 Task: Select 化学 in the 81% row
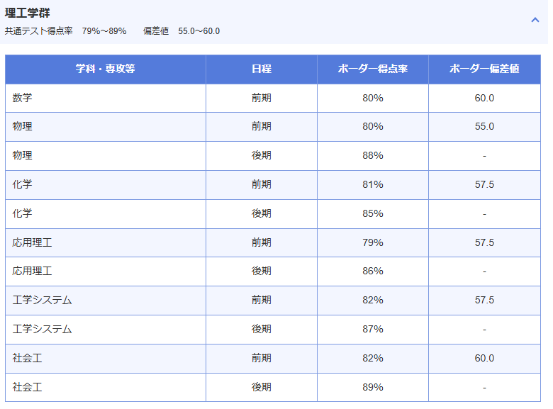pyautogui.click(x=22, y=184)
